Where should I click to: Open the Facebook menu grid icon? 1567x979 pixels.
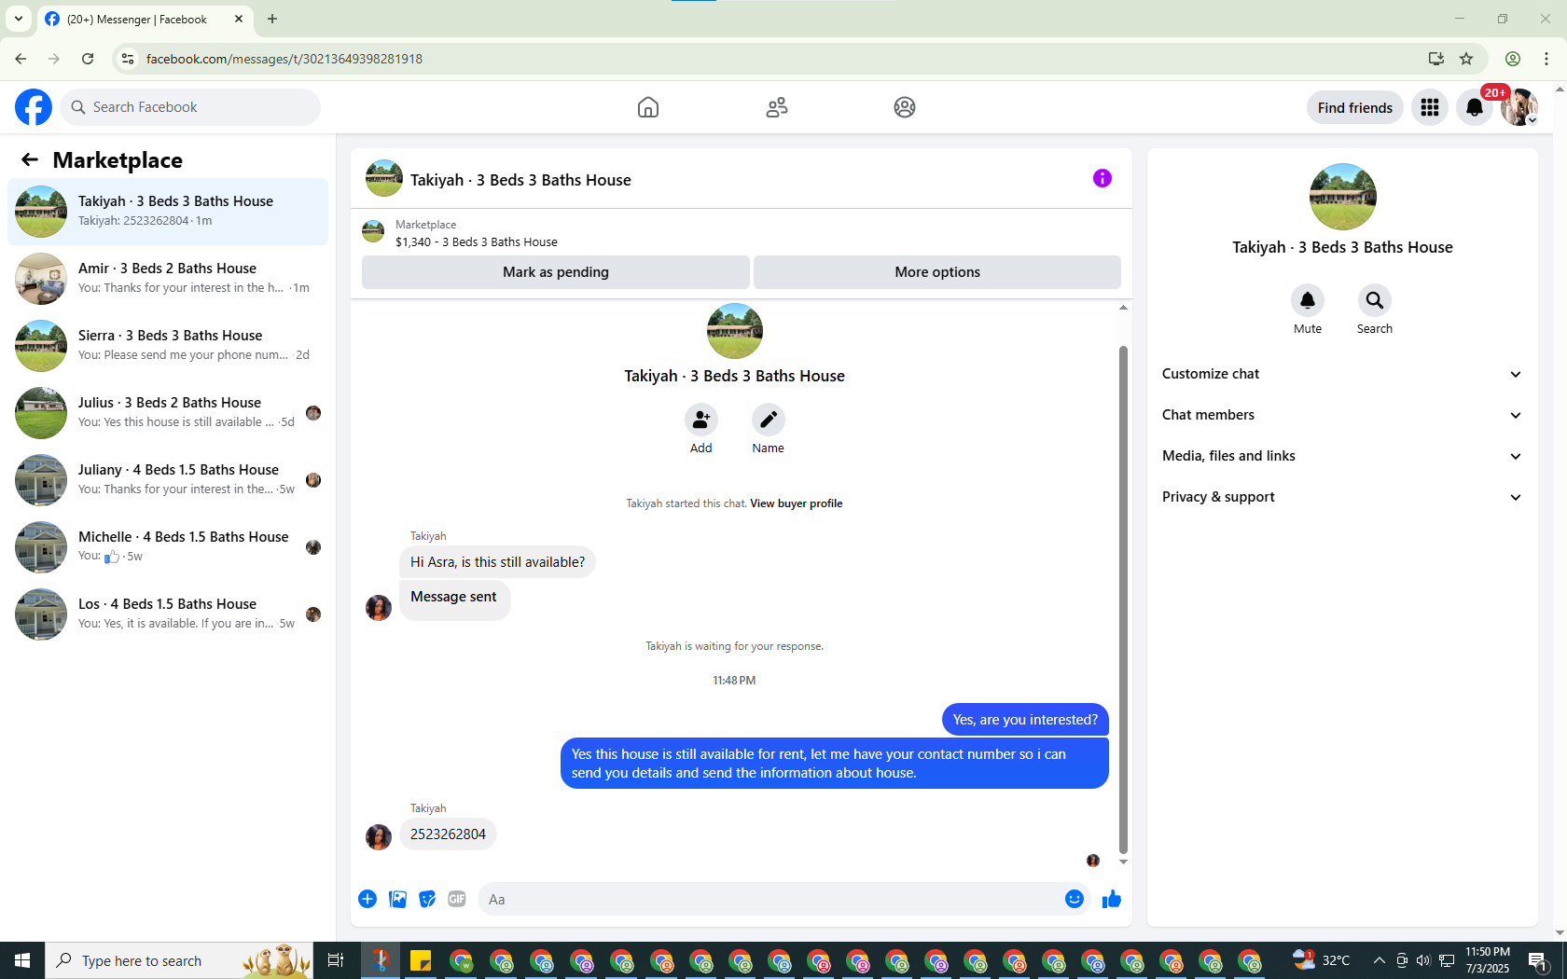point(1430,107)
